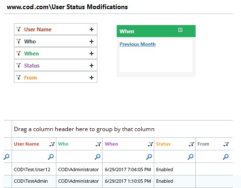Click the grid icon in green When header

click(x=180, y=30)
